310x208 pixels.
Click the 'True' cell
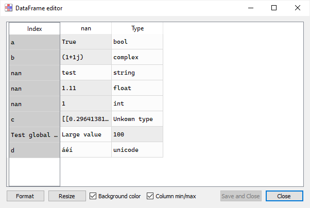pos(86,42)
